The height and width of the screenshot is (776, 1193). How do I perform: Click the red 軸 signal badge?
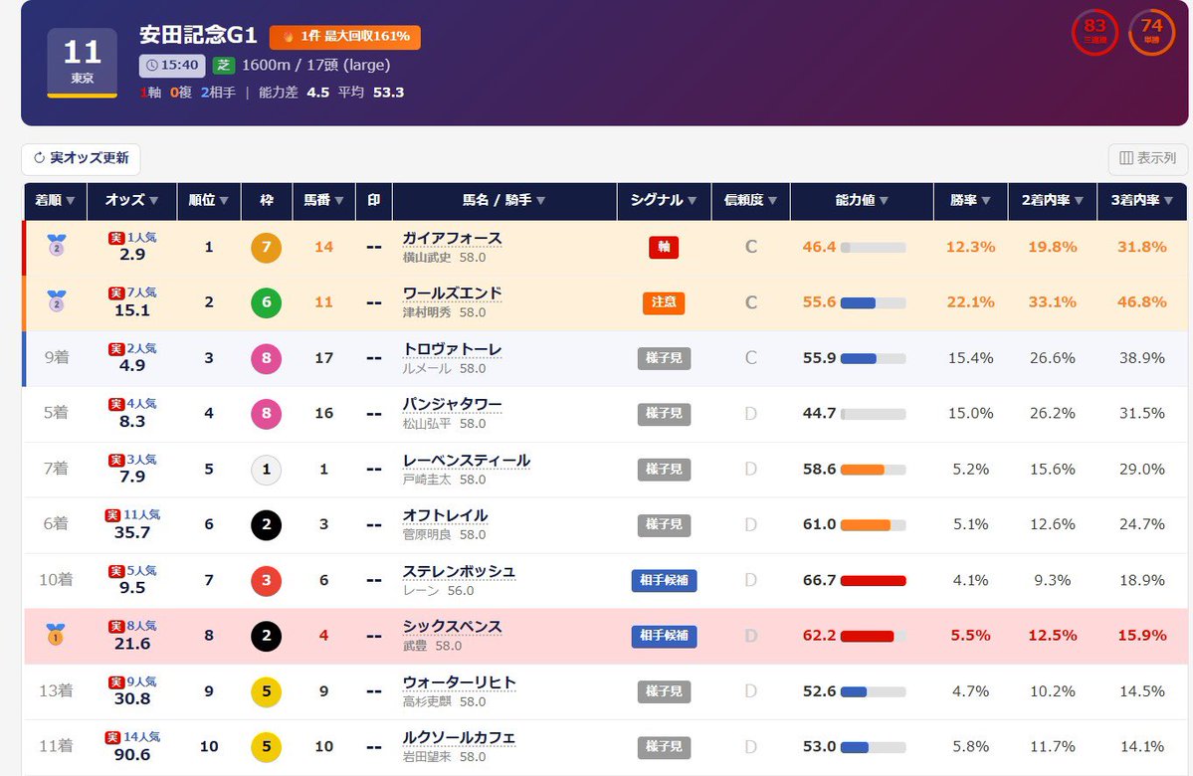pos(664,248)
